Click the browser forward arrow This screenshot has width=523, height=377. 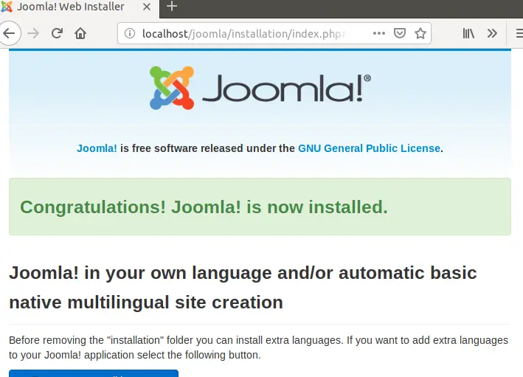coord(33,33)
